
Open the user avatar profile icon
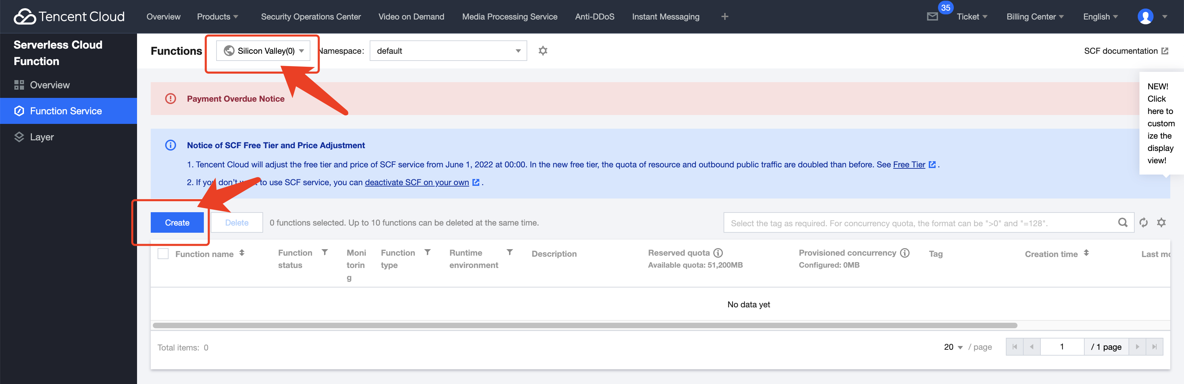click(1145, 16)
